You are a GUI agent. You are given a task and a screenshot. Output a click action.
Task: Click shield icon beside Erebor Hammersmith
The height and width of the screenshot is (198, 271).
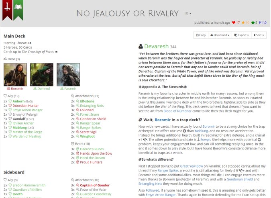tap(10, 185)
